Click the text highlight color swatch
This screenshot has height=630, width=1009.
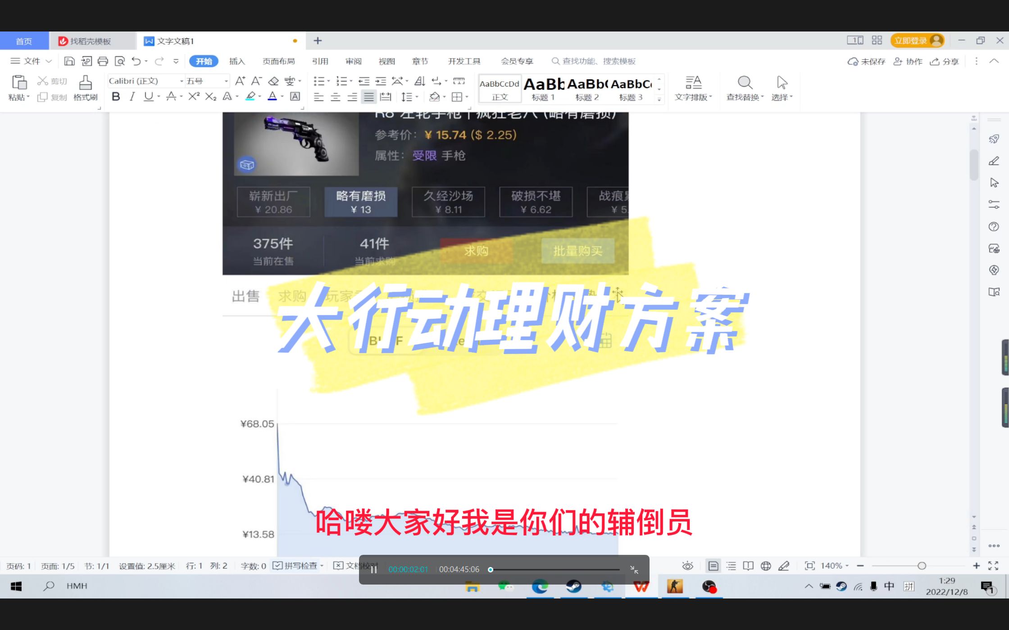click(250, 96)
